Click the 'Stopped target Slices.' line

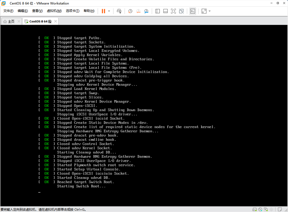pos(71,97)
